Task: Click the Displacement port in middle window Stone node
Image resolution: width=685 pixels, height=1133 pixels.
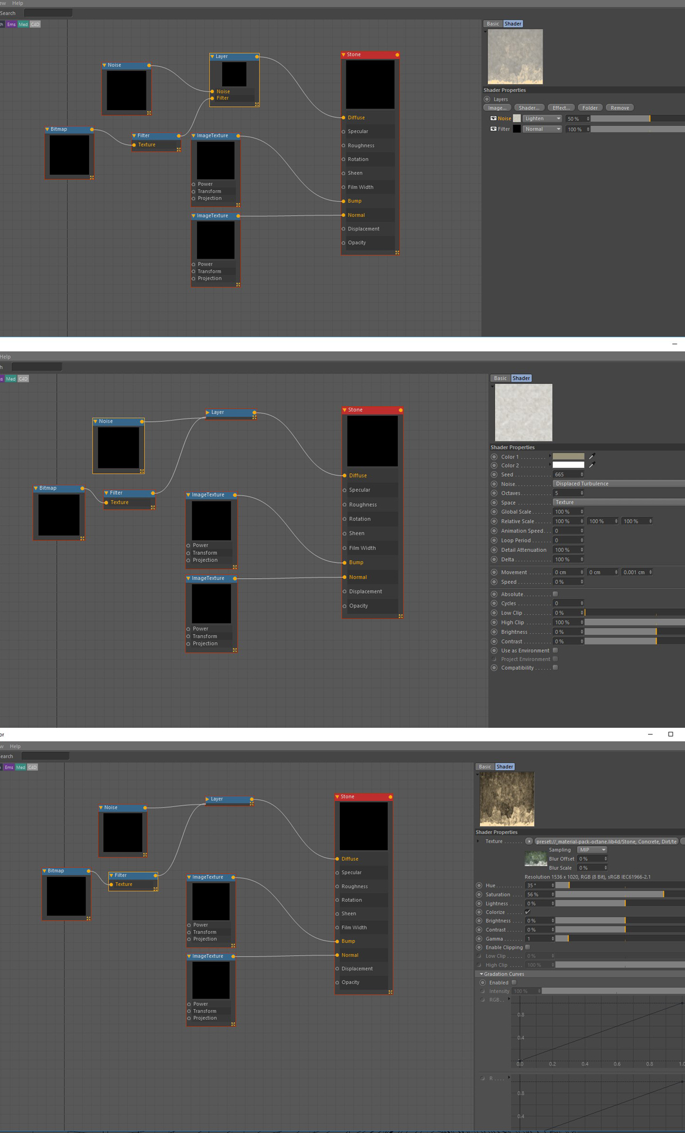Action: [x=345, y=592]
